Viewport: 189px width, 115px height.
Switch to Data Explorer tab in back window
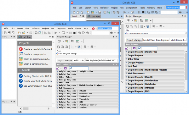pyautogui.click(x=163, y=40)
